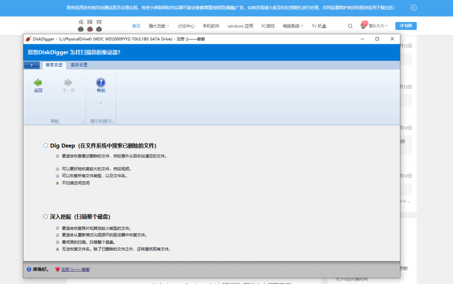453x284 pixels.
Task: Click the blue 投稿 button on webpage
Action: tap(406, 26)
